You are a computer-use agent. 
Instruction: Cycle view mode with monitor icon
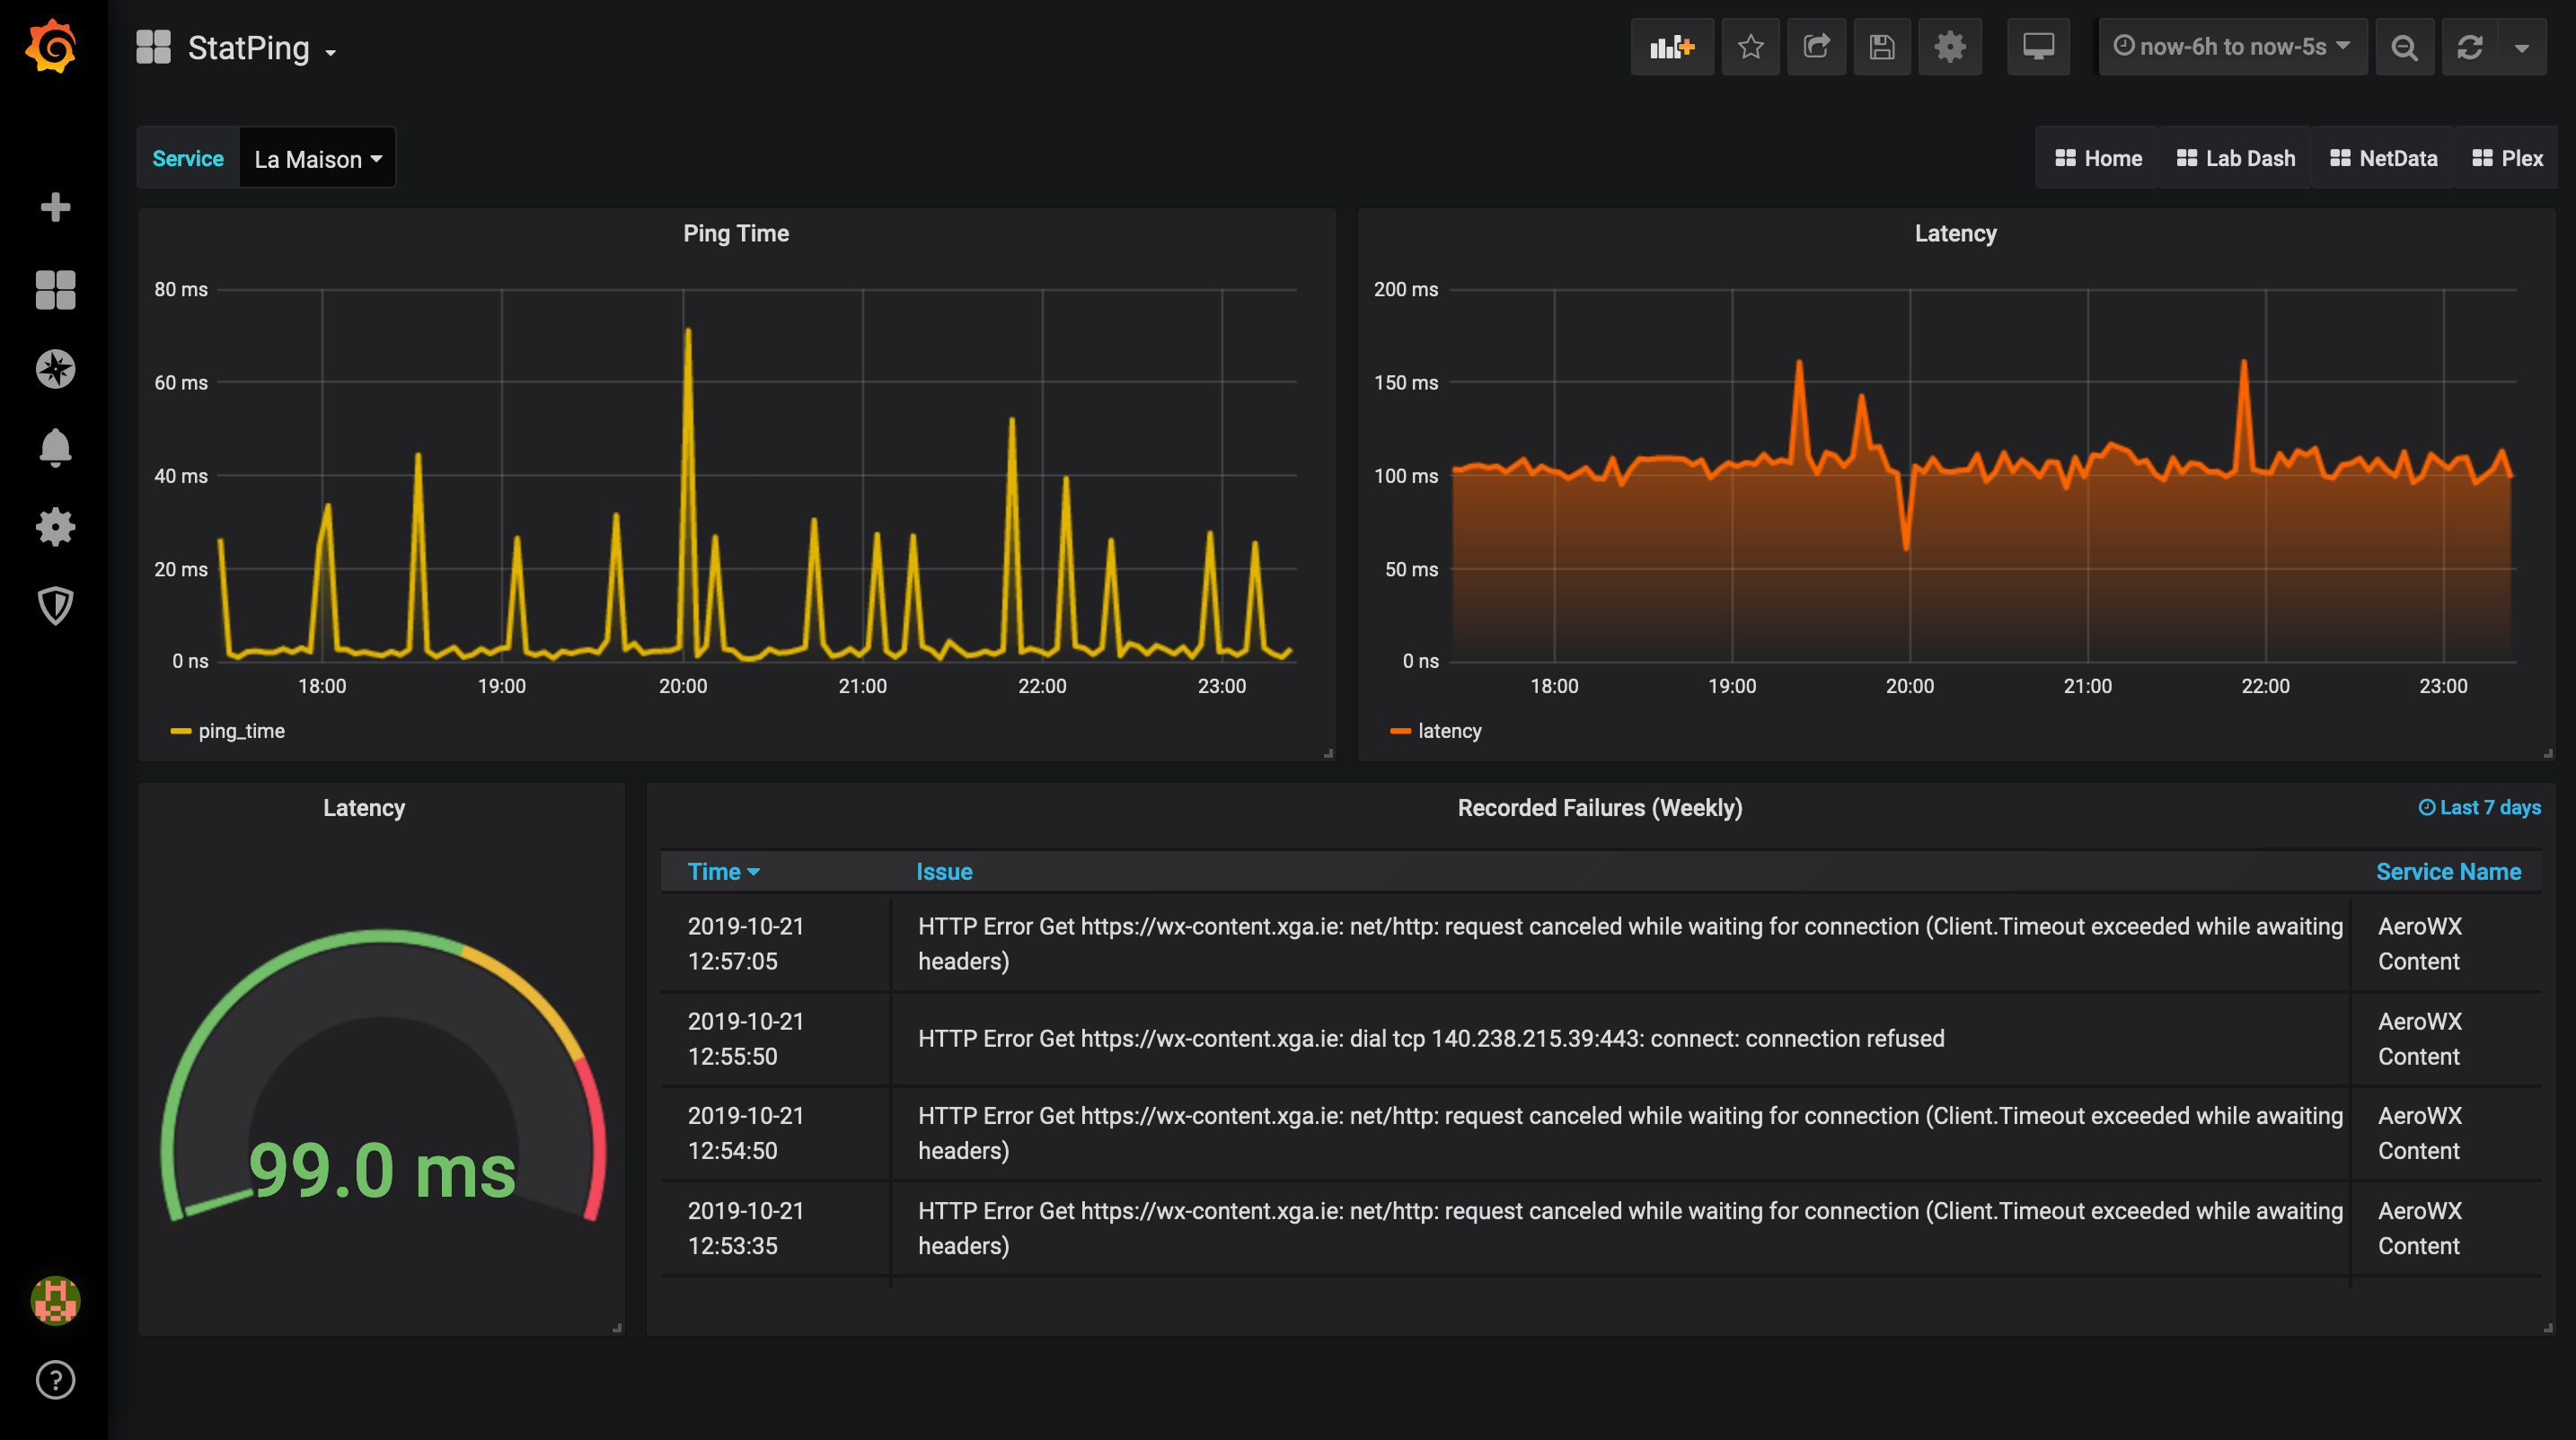point(2038,47)
